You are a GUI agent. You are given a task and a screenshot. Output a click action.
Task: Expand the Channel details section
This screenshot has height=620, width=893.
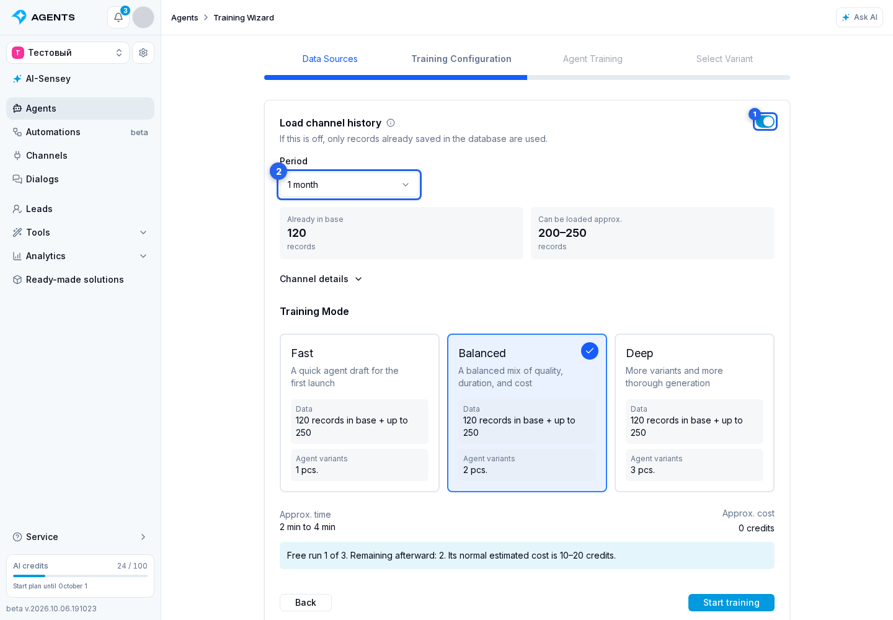pos(321,279)
